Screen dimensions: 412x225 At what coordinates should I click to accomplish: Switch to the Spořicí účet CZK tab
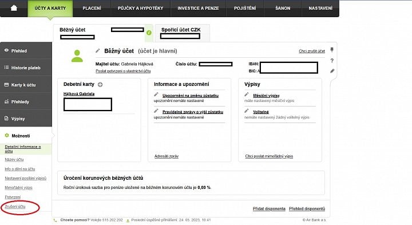[183, 33]
